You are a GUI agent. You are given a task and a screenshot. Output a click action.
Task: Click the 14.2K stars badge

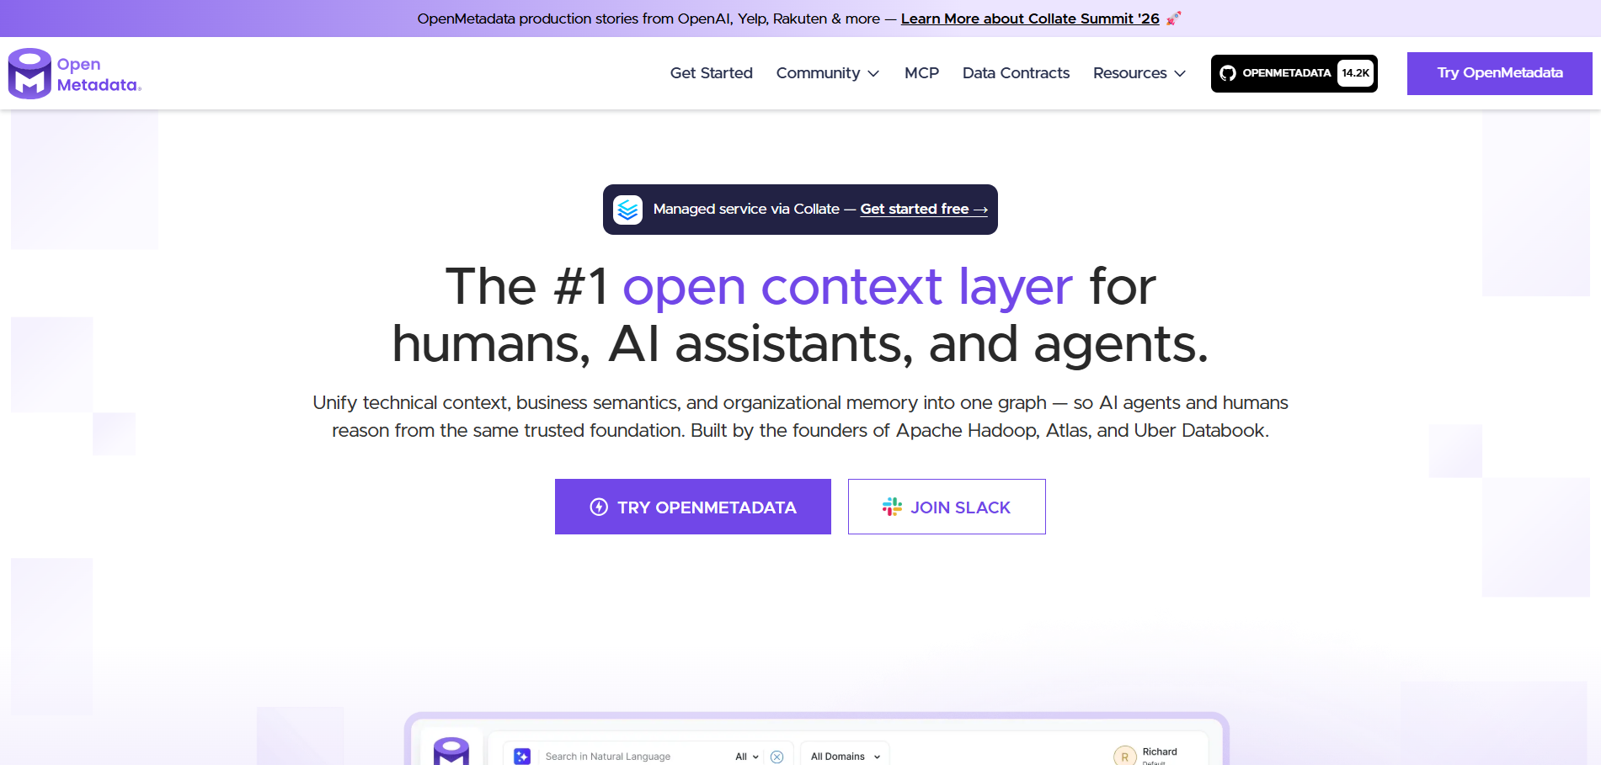(1355, 73)
